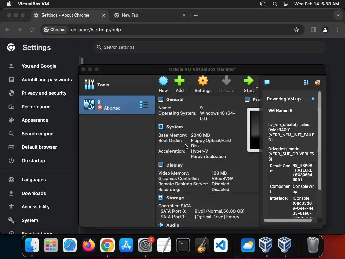Click the clear all notifications icon
The height and width of the screenshot is (259, 345).
317,83
